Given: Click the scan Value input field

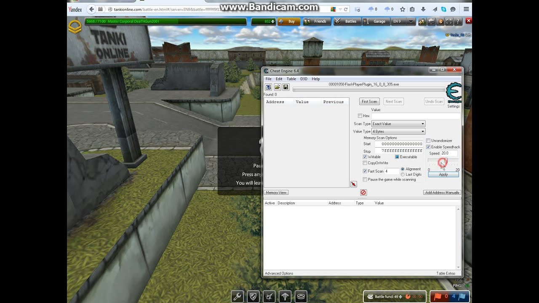Looking at the screenshot, I should coord(416,116).
